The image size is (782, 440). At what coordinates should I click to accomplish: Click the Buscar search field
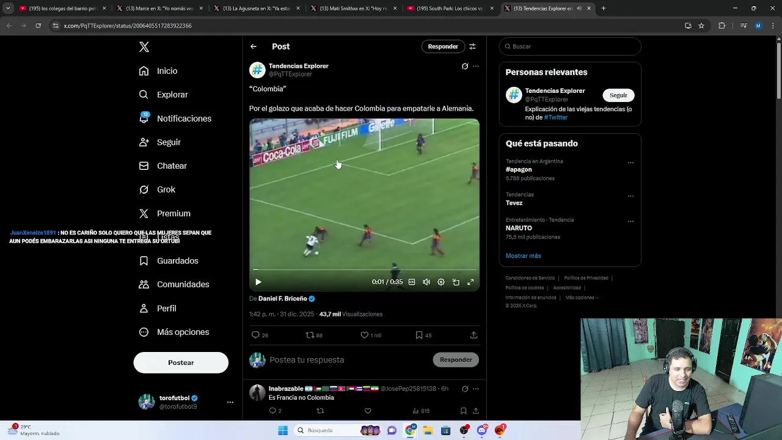tap(570, 46)
